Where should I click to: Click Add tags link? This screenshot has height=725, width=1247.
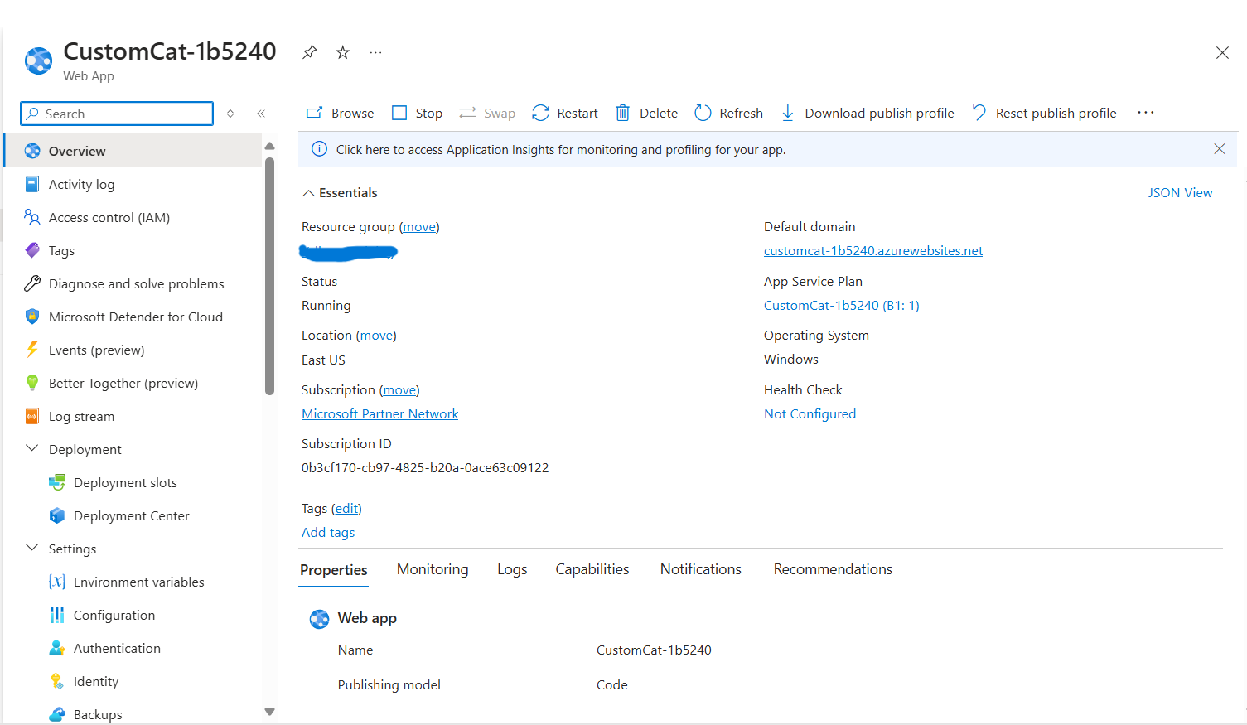pyautogui.click(x=328, y=533)
